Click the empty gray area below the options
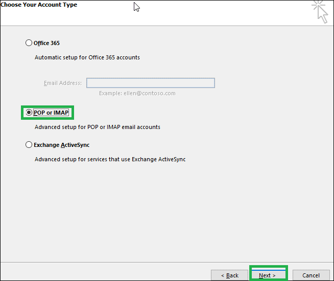 [x=167, y=211]
